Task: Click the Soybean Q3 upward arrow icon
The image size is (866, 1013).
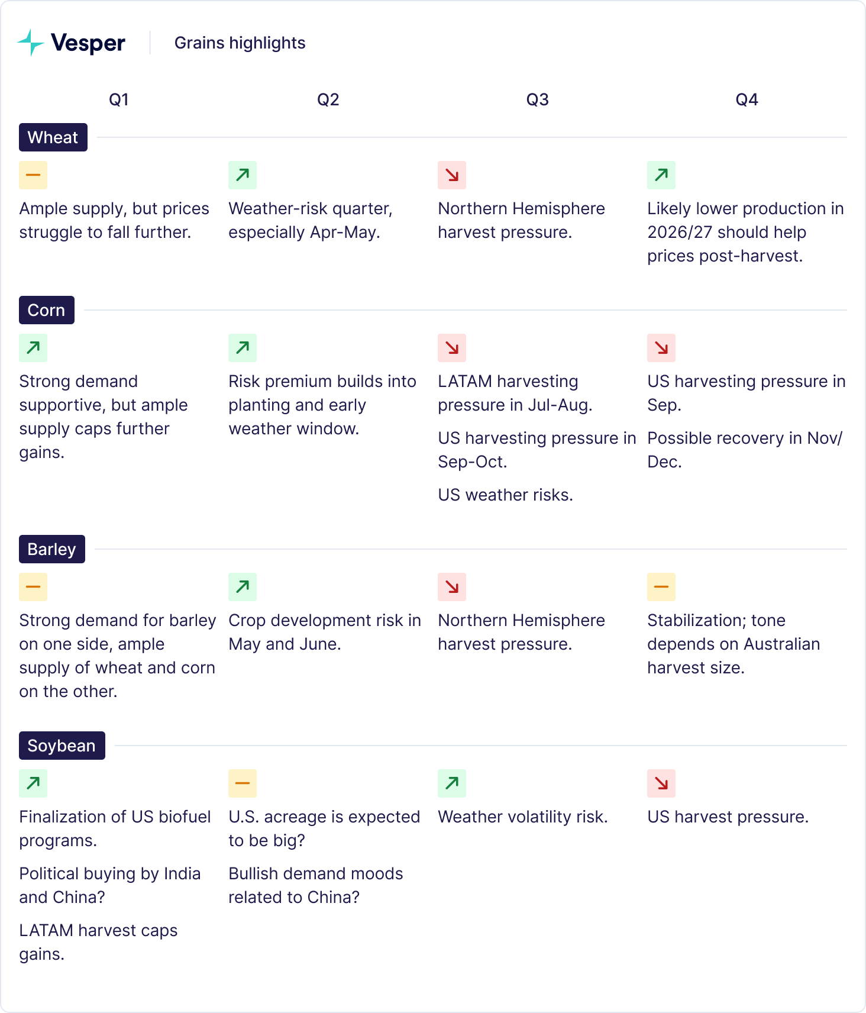Action: pos(452,783)
